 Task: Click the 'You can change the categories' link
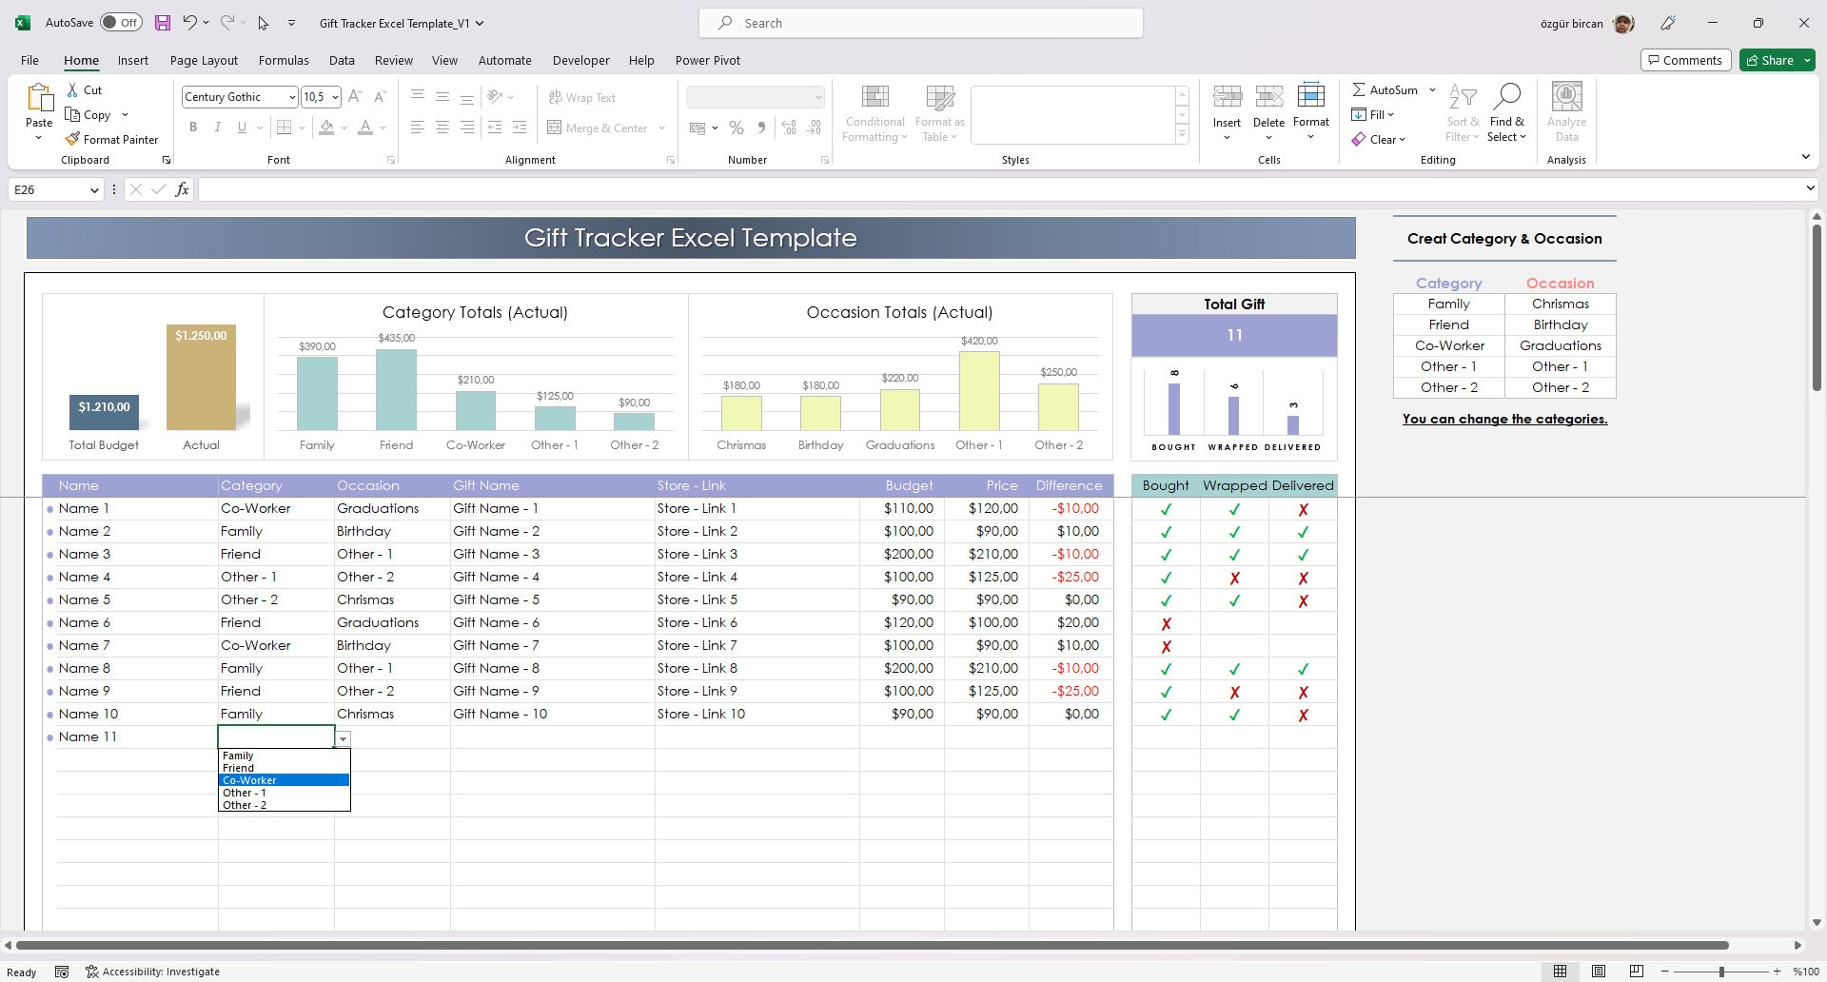point(1503,419)
